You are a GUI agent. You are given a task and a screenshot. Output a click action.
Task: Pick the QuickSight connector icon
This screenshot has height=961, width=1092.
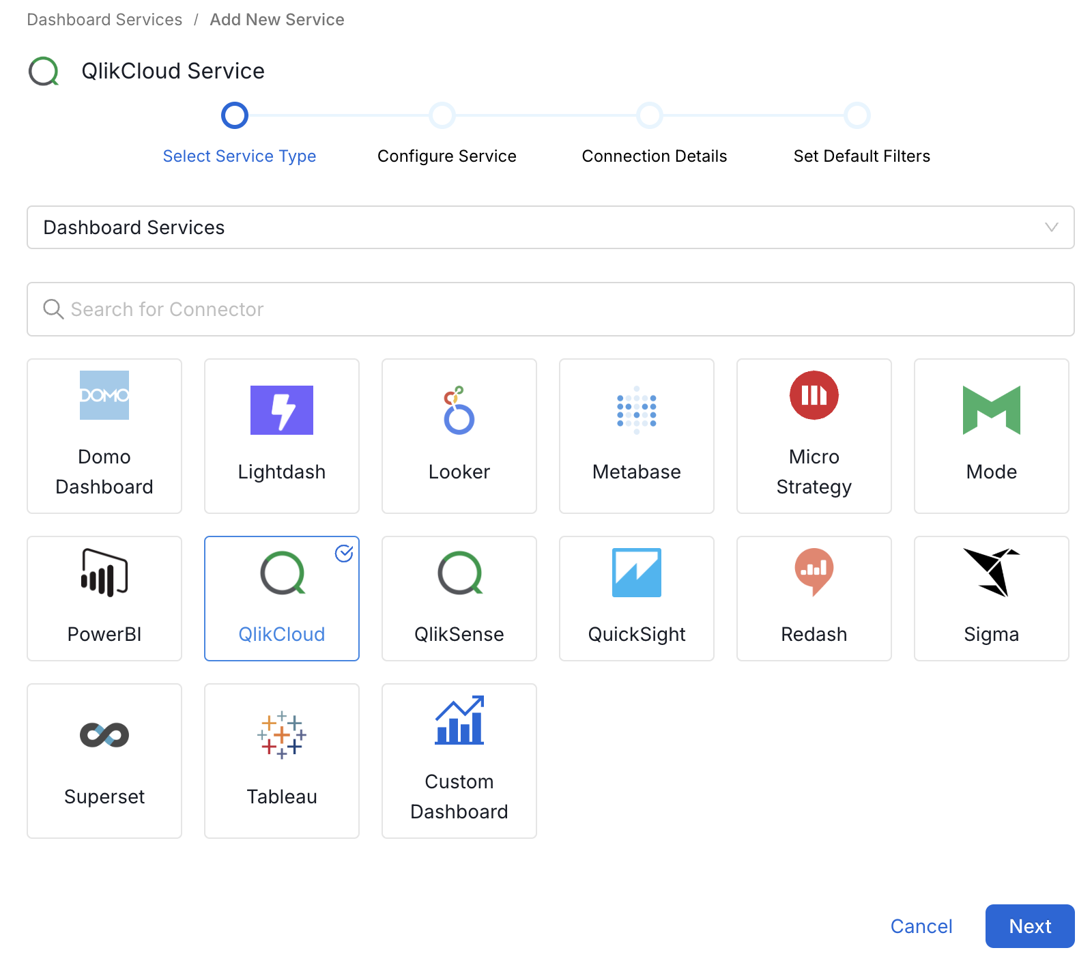[x=637, y=573]
